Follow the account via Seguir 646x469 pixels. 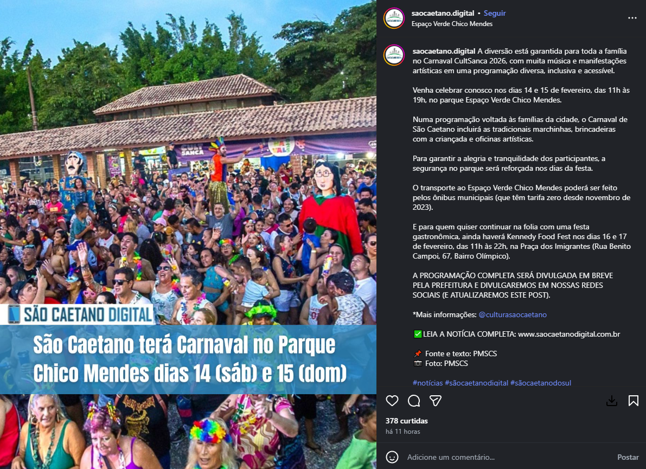click(494, 13)
